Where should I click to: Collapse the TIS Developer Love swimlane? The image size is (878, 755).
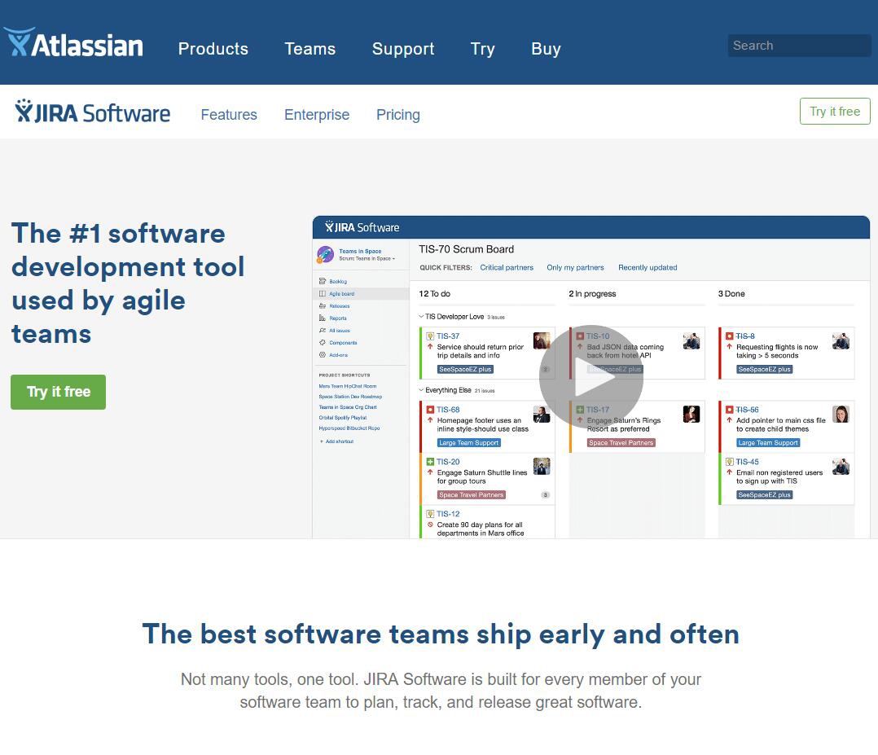click(421, 317)
